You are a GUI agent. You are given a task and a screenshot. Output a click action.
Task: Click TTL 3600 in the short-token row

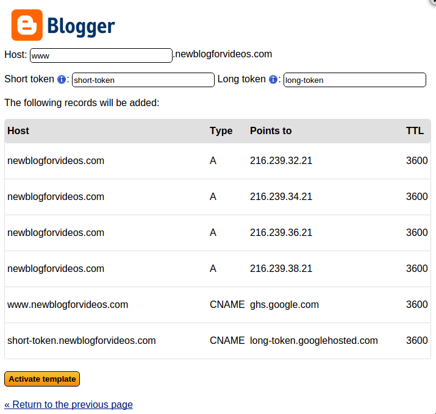[x=417, y=340]
